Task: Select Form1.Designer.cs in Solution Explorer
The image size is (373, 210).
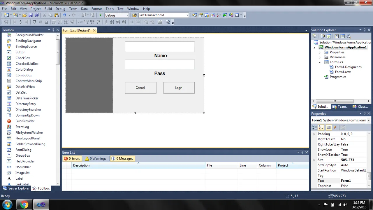Action: [348, 67]
